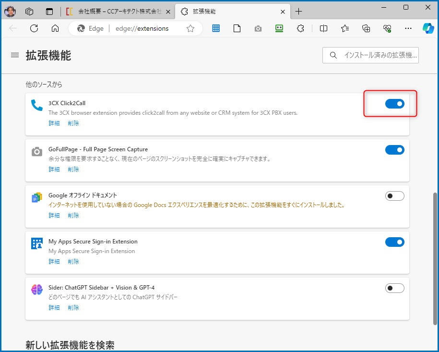Click the 3CX Click2Call extension name
This screenshot has width=439, height=352.
67,103
